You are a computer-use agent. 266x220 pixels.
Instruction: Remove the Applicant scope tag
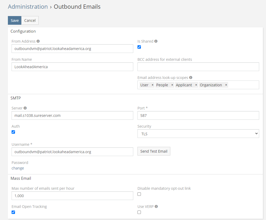[x=196, y=85]
